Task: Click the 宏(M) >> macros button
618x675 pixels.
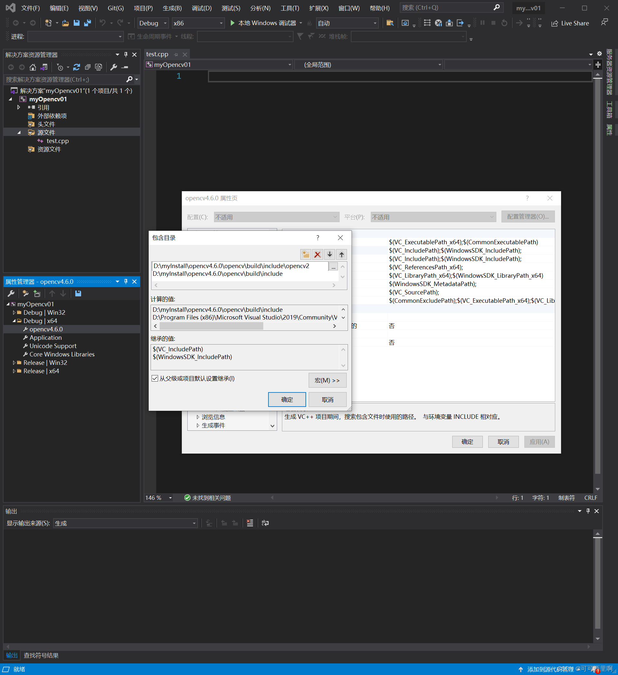Action: click(x=327, y=380)
